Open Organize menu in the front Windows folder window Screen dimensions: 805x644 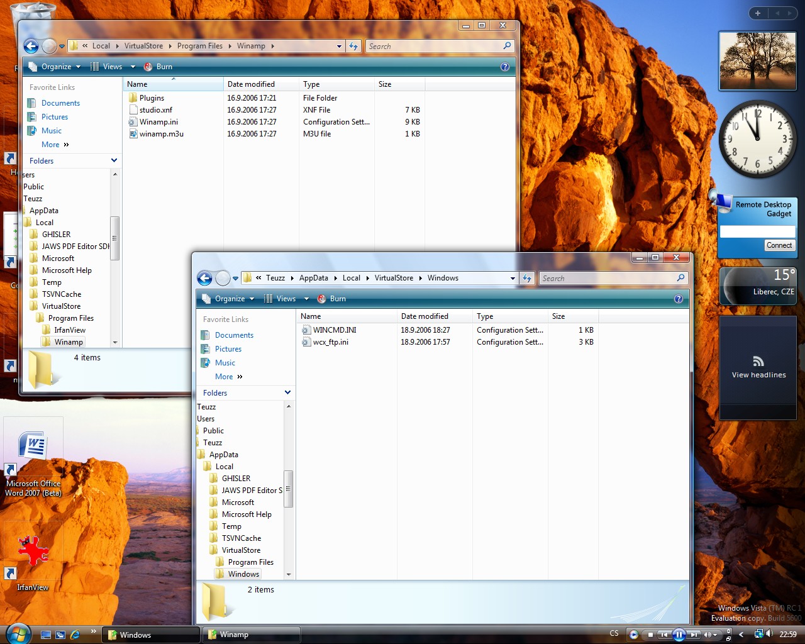click(229, 299)
